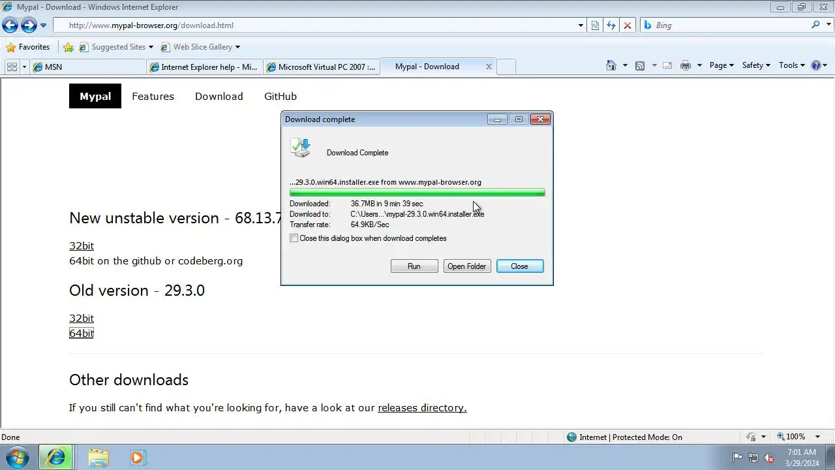This screenshot has height=470, width=835.
Task: Click the muted volume tray icon
Action: pos(769,458)
